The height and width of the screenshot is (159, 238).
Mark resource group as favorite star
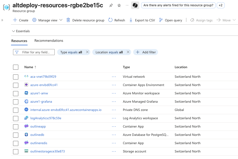click(x=119, y=6)
